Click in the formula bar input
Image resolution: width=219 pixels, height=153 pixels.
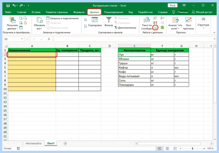(x=133, y=39)
